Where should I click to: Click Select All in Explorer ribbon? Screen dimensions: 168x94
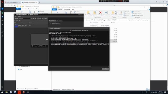tap(136, 12)
